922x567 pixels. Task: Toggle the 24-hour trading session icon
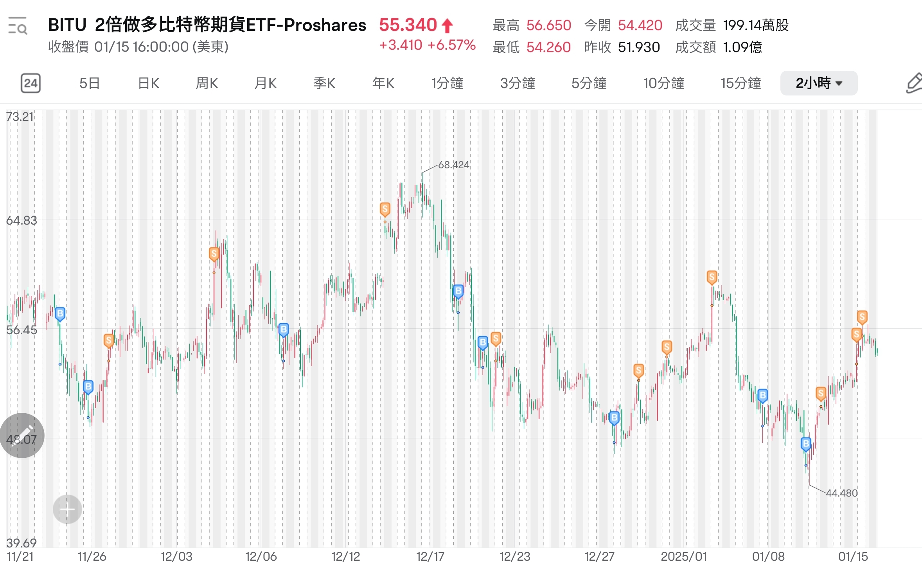pyautogui.click(x=31, y=83)
